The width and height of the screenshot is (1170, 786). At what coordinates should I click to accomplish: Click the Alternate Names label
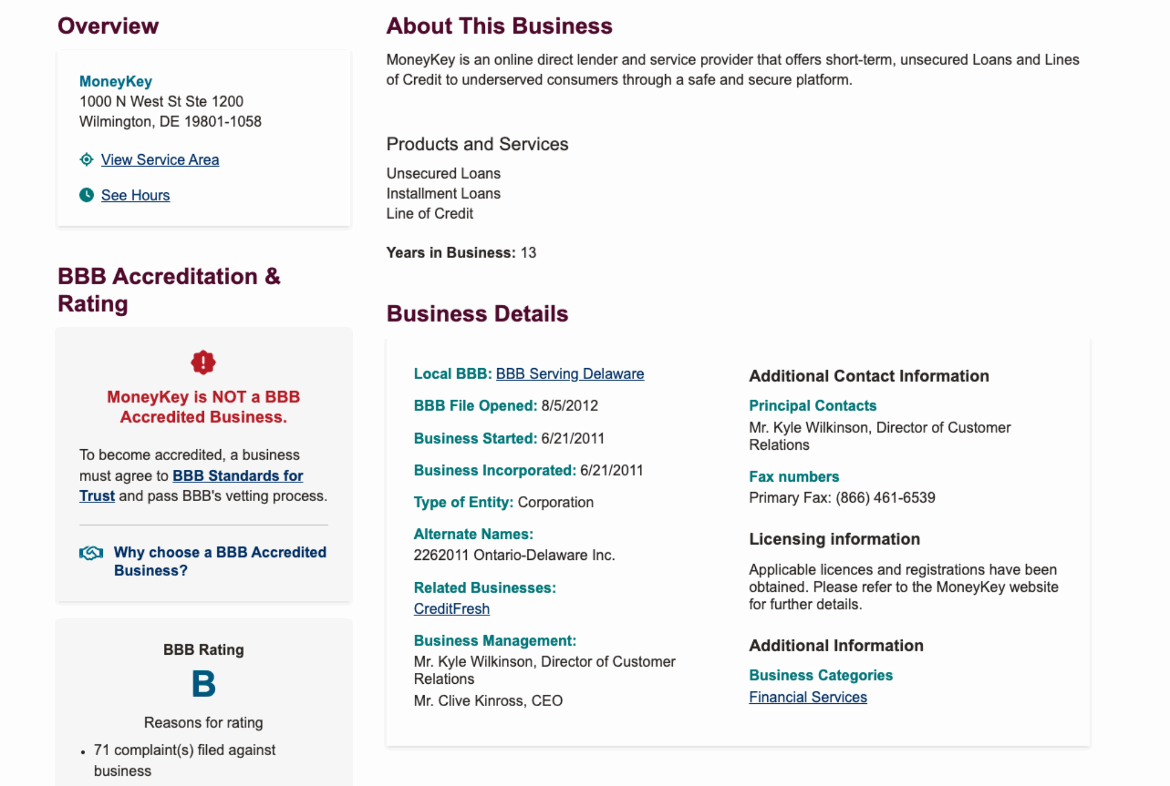pyautogui.click(x=473, y=534)
